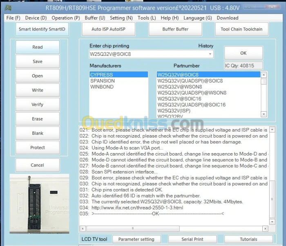Click the ifix.net.cn thread URL in log
286x246 pixels.
pos(137,208)
